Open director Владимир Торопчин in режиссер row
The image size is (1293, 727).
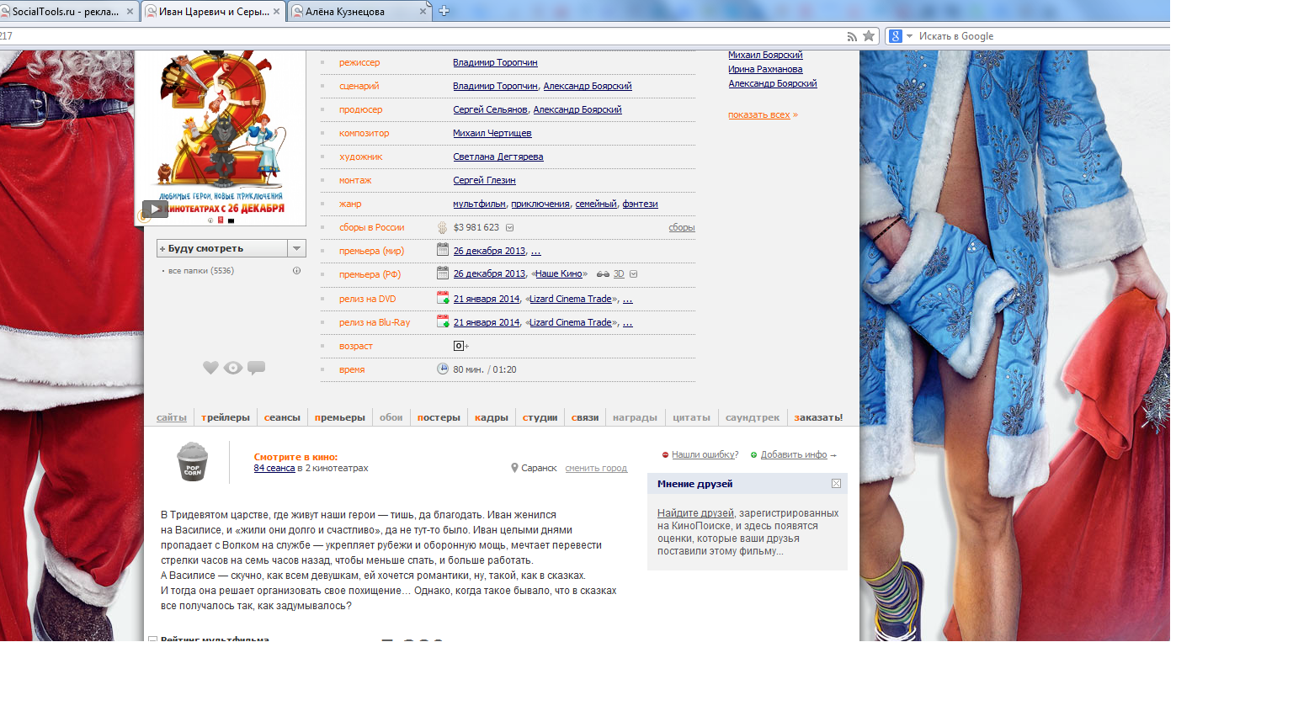click(495, 62)
